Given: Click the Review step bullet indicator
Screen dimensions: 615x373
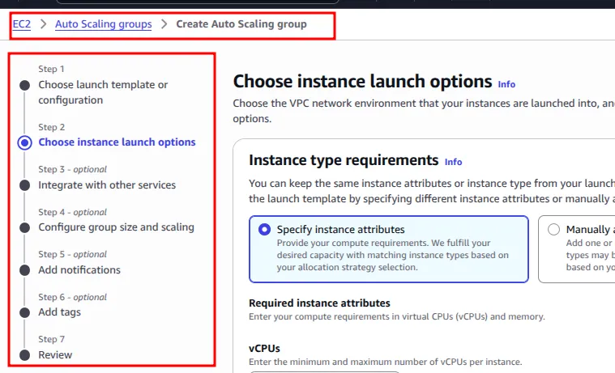Looking at the screenshot, I should (x=24, y=355).
